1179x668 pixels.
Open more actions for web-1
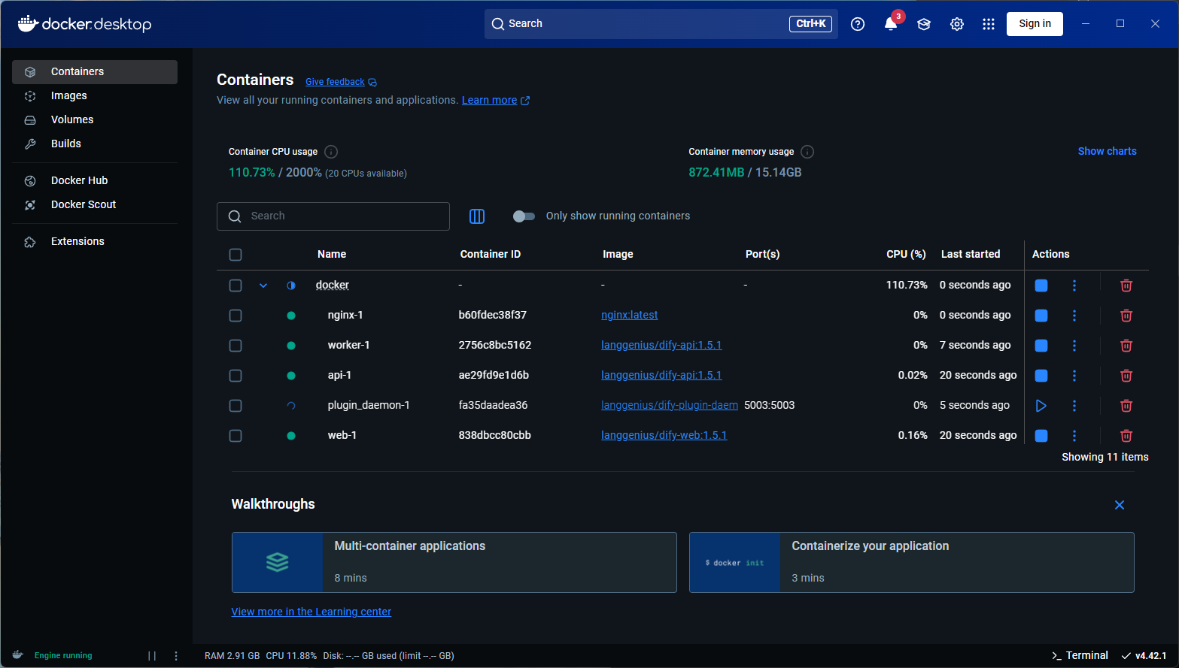(1074, 436)
